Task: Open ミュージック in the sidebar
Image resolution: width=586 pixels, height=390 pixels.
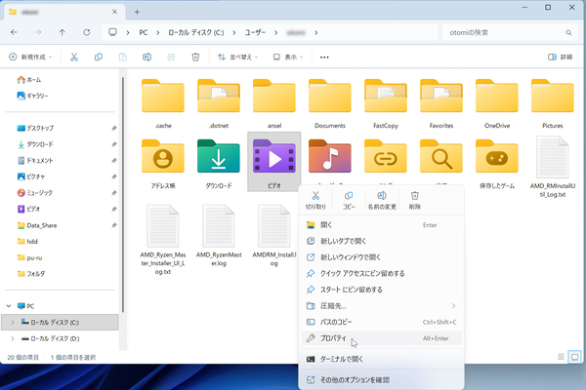Action: pos(35,193)
